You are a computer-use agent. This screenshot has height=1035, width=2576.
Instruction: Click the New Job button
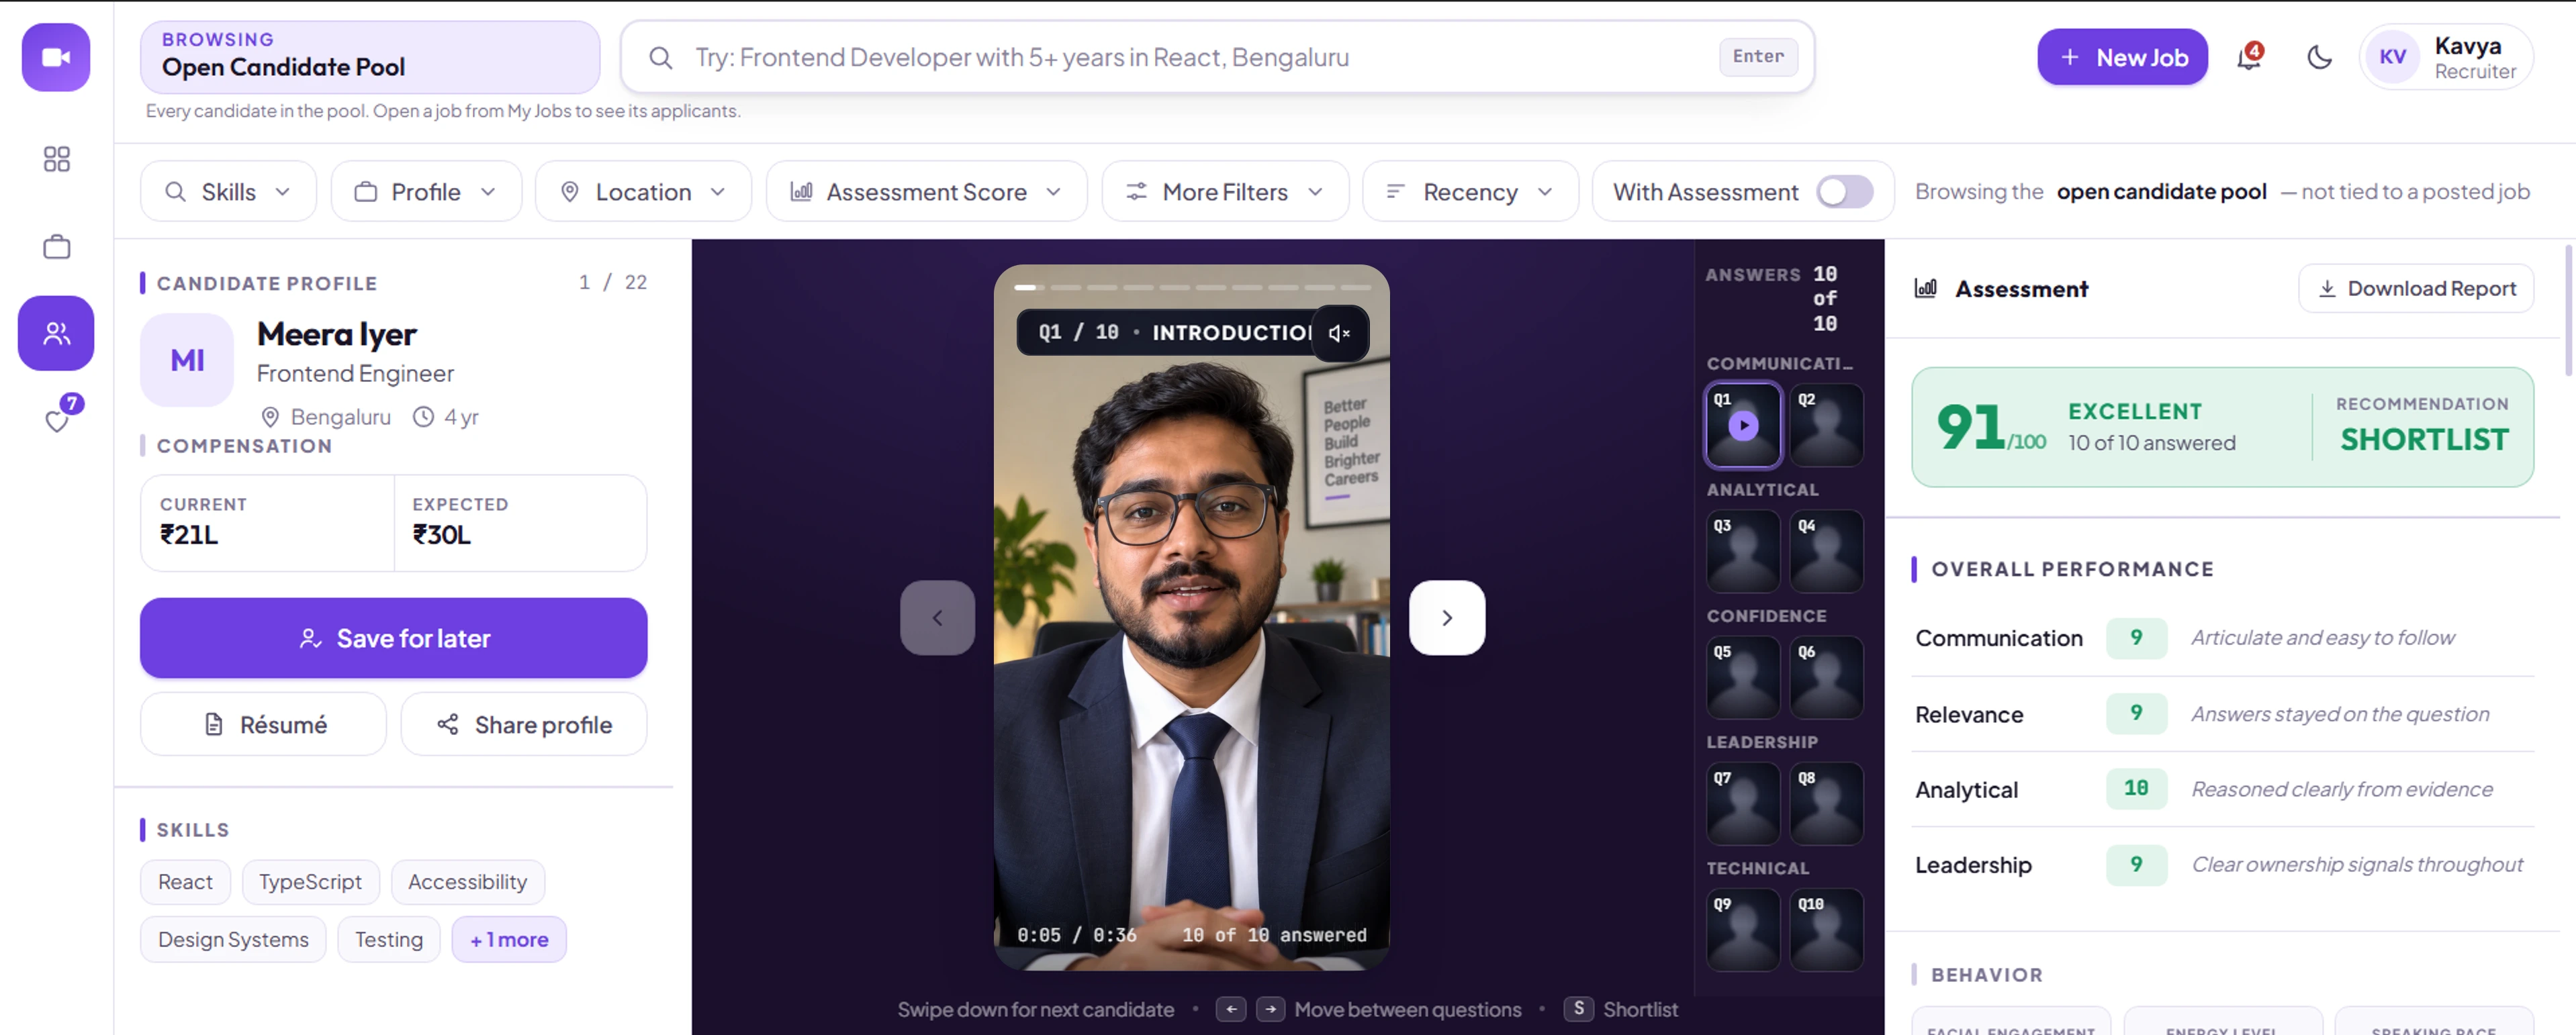2122,57
